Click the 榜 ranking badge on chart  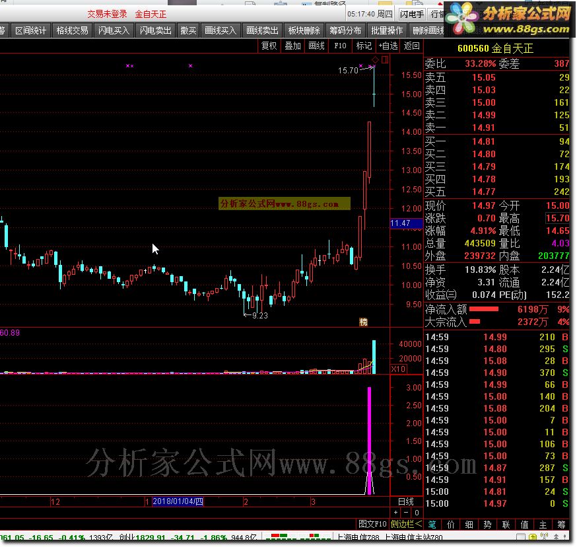(x=363, y=322)
